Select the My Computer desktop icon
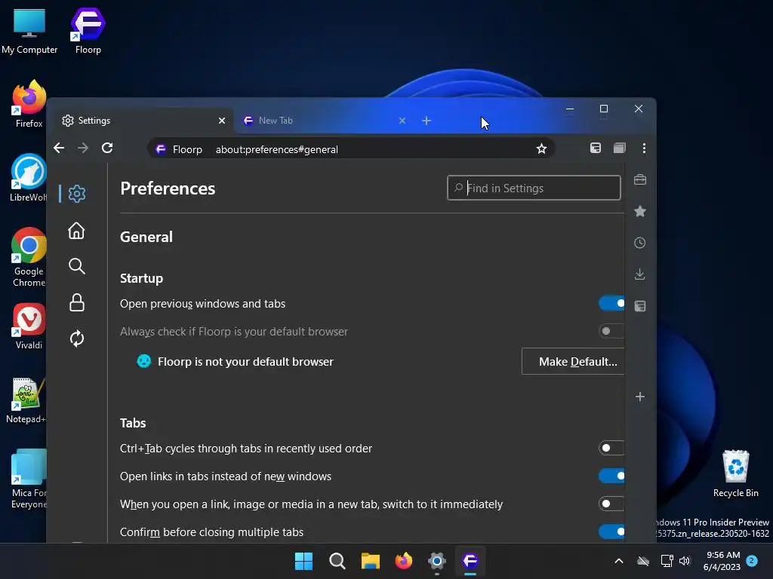This screenshot has height=579, width=773. click(29, 30)
